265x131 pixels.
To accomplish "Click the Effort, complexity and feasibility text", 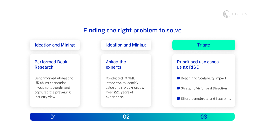I will tap(206, 99).
